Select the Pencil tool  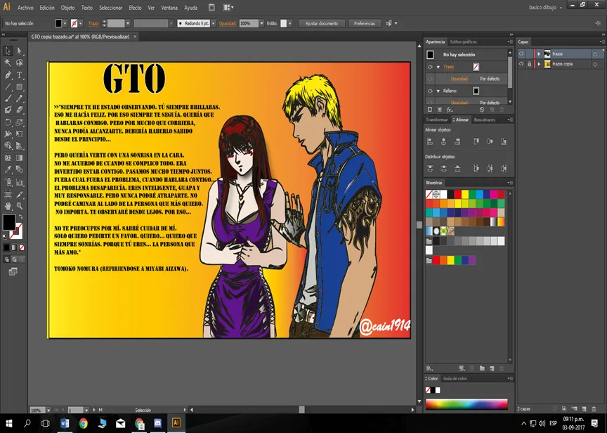click(x=20, y=98)
